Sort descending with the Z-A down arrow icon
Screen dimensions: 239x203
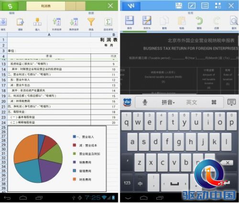(x=74, y=22)
